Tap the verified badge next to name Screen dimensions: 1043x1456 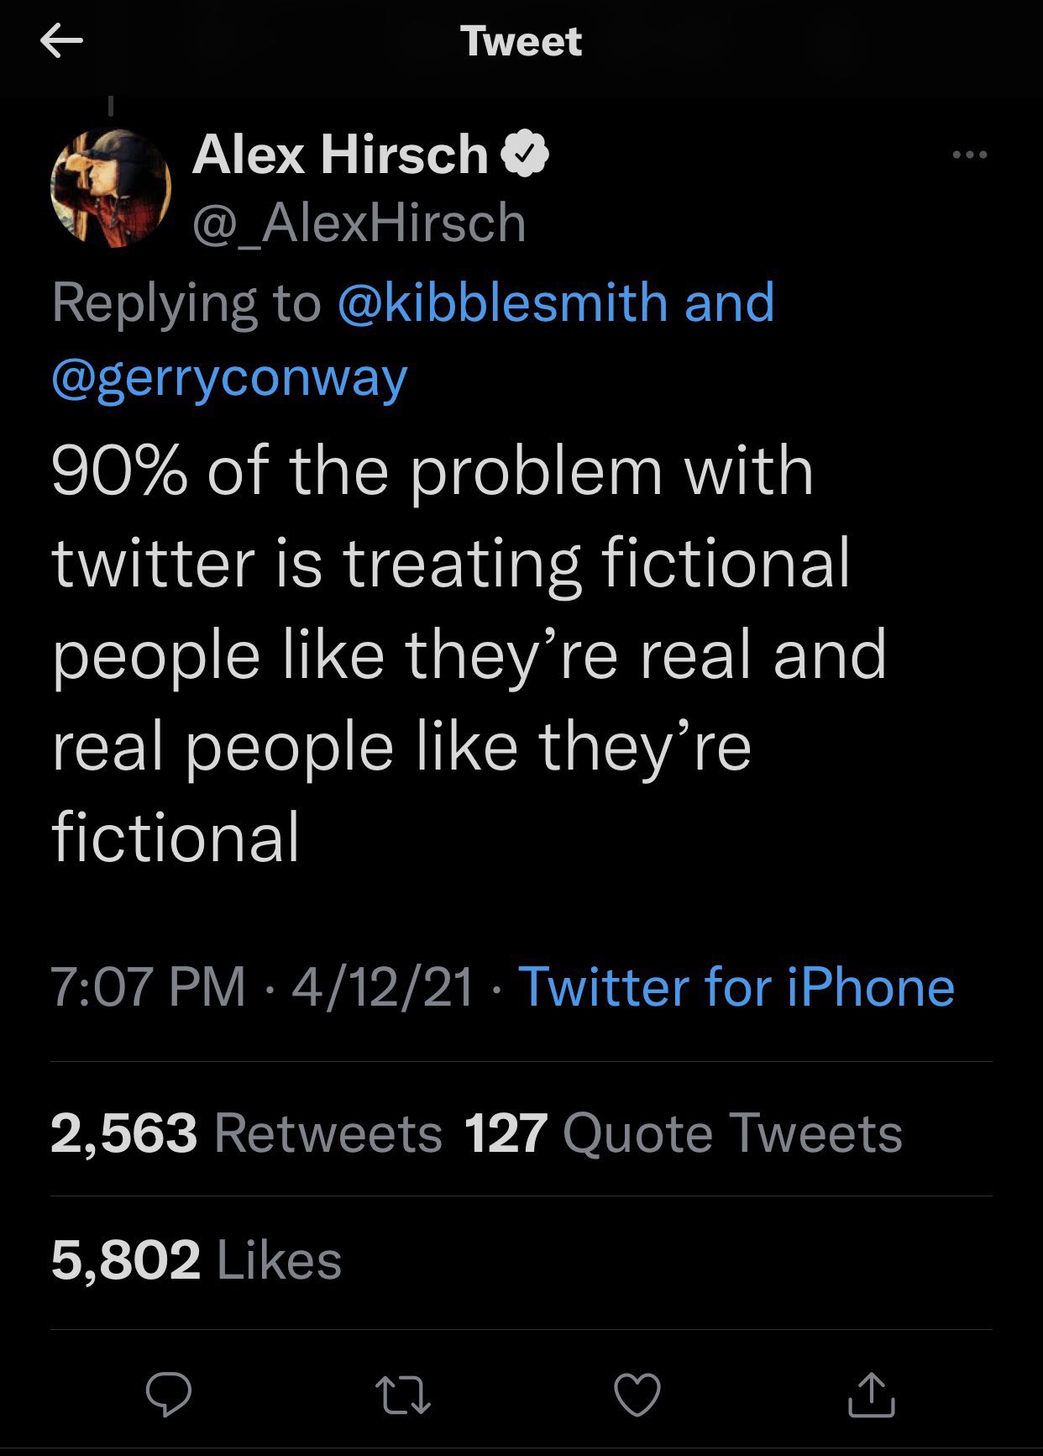click(x=525, y=154)
